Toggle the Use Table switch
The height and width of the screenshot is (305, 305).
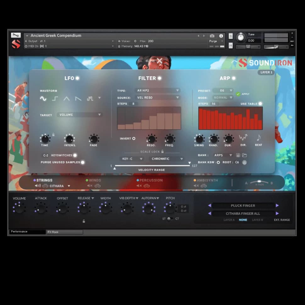pyautogui.click(x=260, y=104)
